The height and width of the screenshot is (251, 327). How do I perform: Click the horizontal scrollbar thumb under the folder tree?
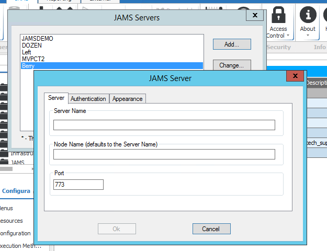pos(6,169)
